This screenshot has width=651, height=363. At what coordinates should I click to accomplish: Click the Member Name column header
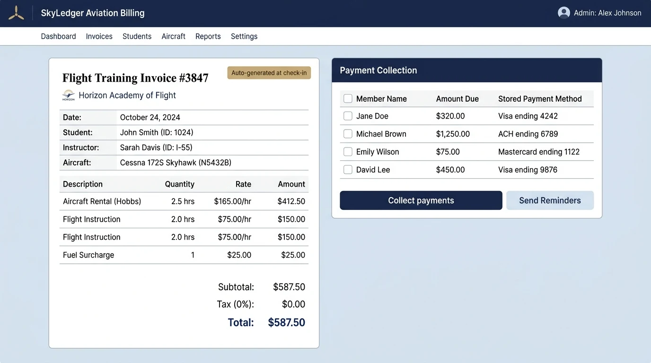381,99
